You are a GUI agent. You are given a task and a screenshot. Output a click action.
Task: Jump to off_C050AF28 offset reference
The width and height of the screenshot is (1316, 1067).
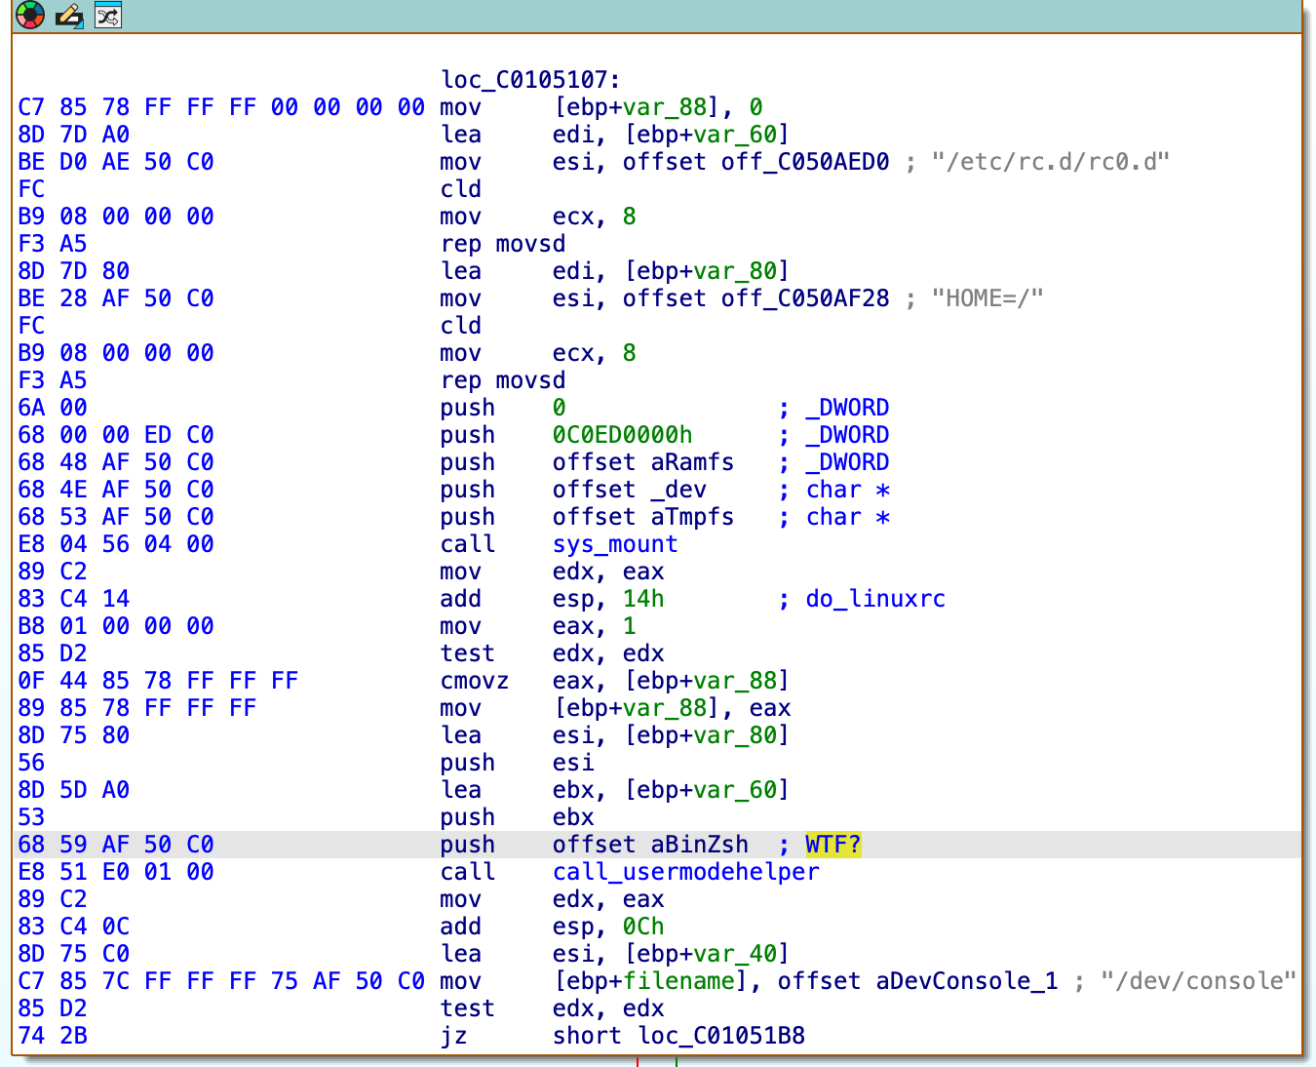805,298
